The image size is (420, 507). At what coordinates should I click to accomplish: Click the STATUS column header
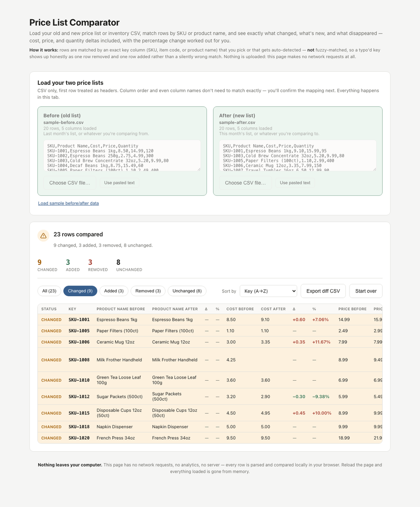(49, 309)
